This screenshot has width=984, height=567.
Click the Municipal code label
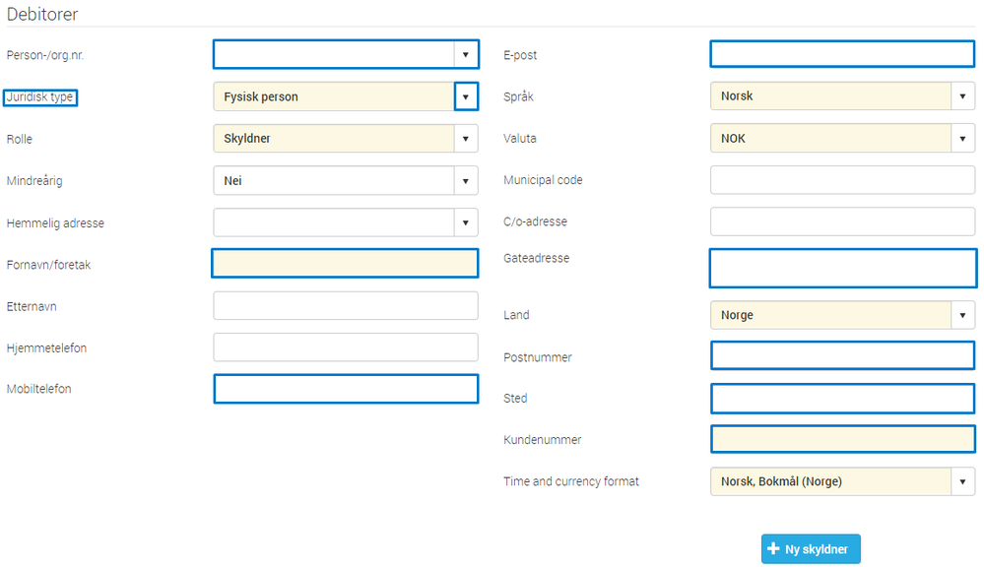coord(543,181)
